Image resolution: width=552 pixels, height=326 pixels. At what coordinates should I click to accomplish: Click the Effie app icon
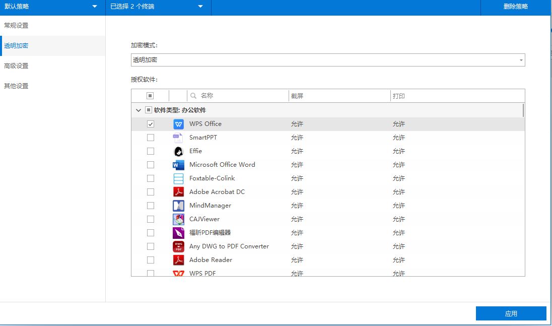(x=178, y=151)
